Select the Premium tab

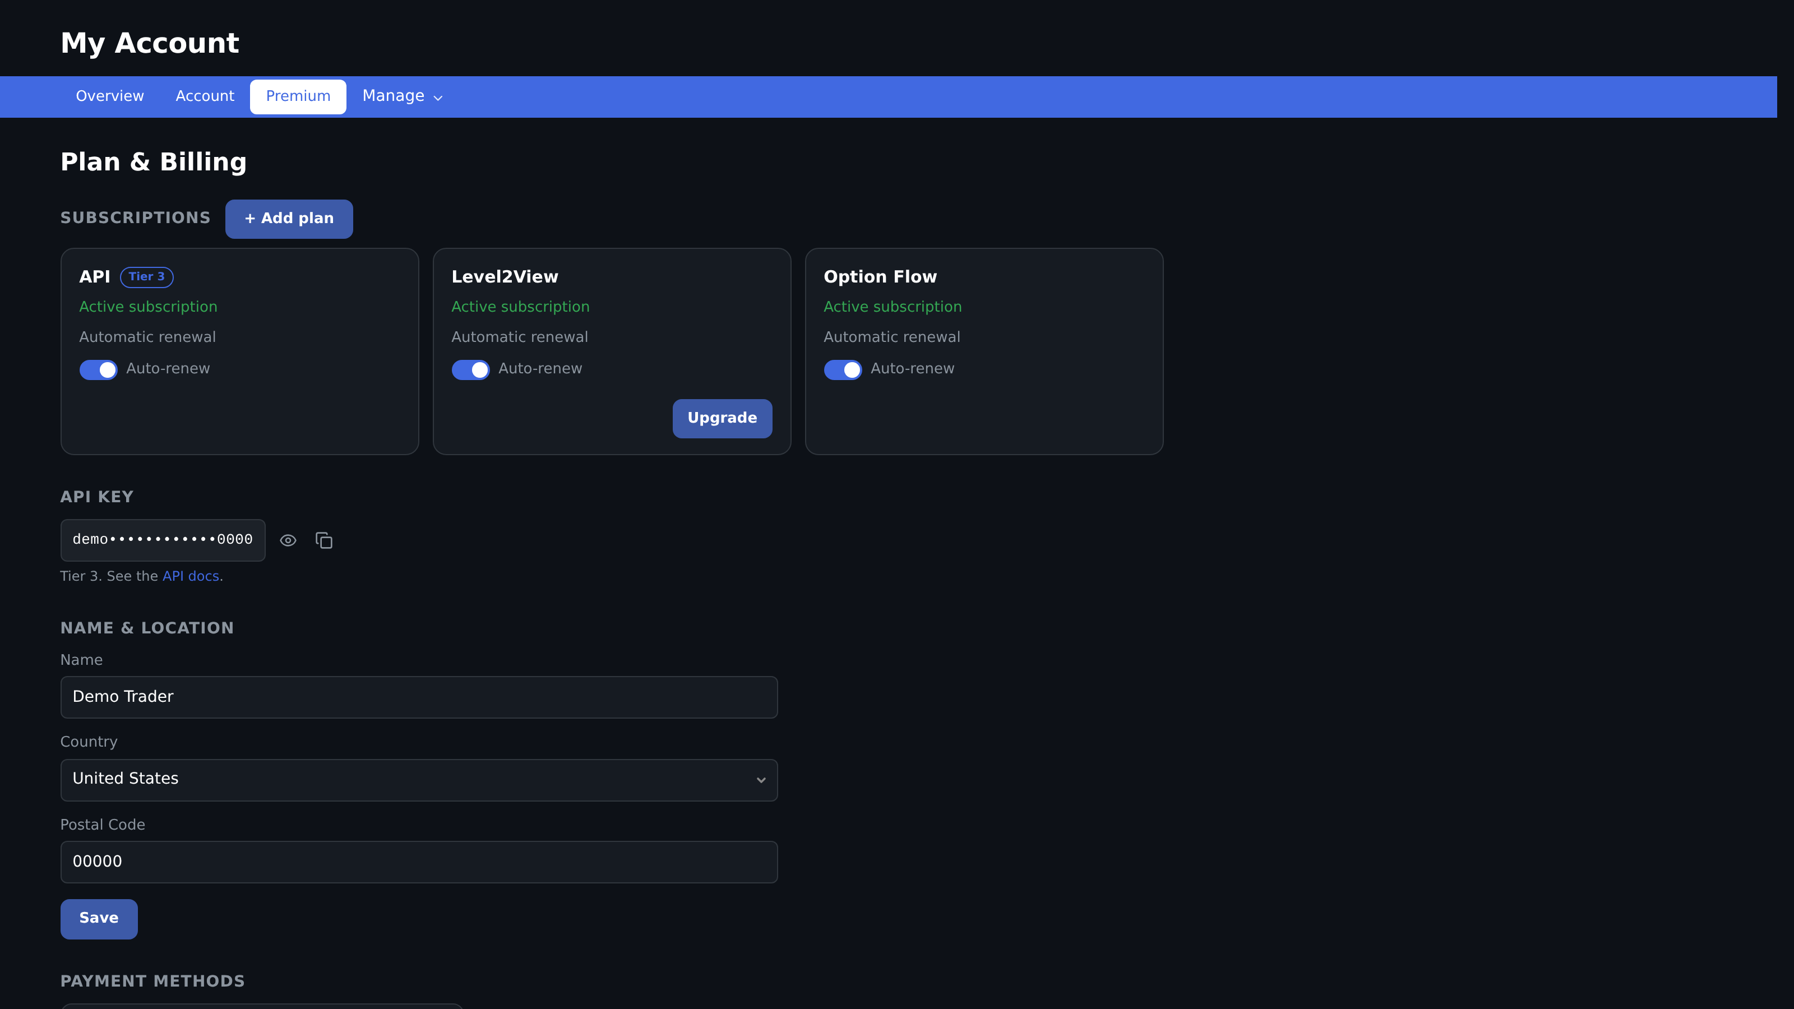(298, 96)
